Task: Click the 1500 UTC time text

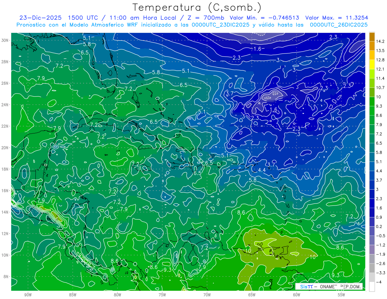Action: click(x=83, y=18)
